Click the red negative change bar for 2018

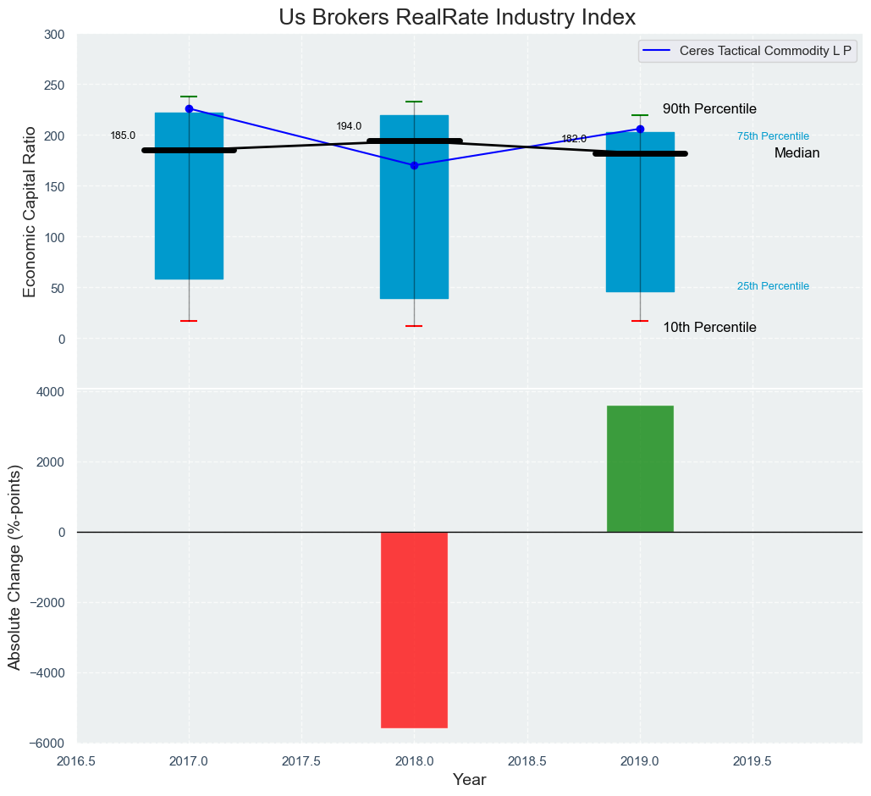coord(414,629)
